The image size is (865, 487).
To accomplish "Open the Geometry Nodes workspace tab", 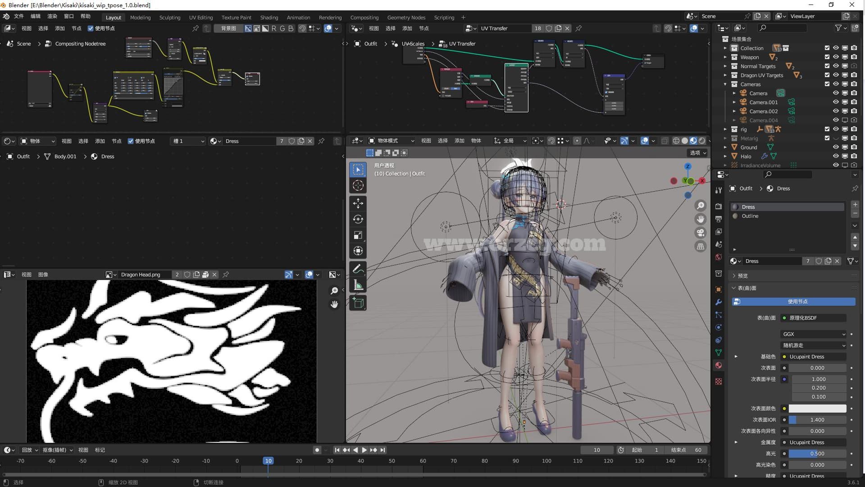I will (x=406, y=18).
